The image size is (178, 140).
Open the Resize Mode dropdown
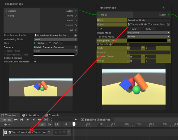click(148, 33)
